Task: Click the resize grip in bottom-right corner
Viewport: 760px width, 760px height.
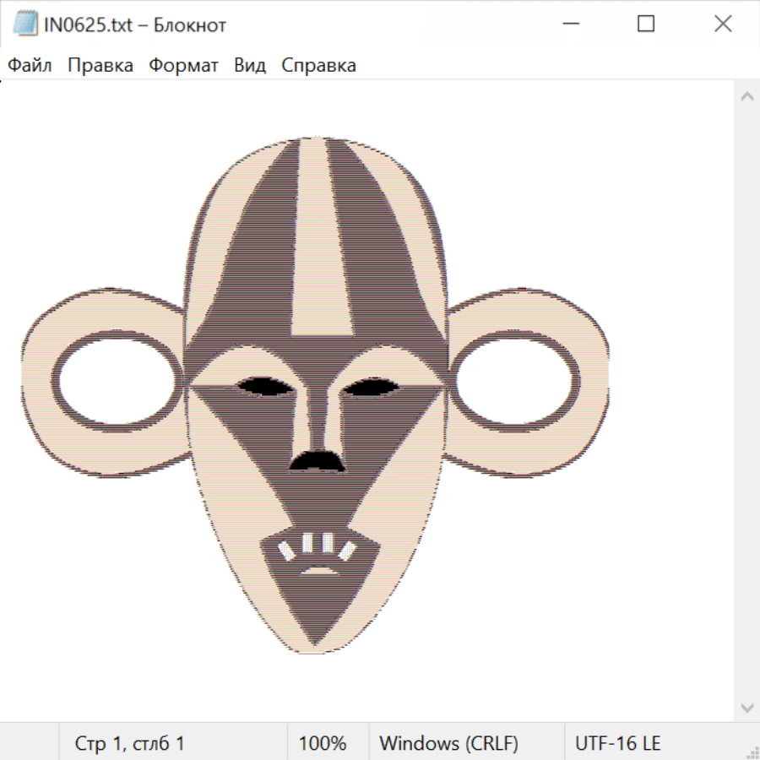Action: point(752,752)
